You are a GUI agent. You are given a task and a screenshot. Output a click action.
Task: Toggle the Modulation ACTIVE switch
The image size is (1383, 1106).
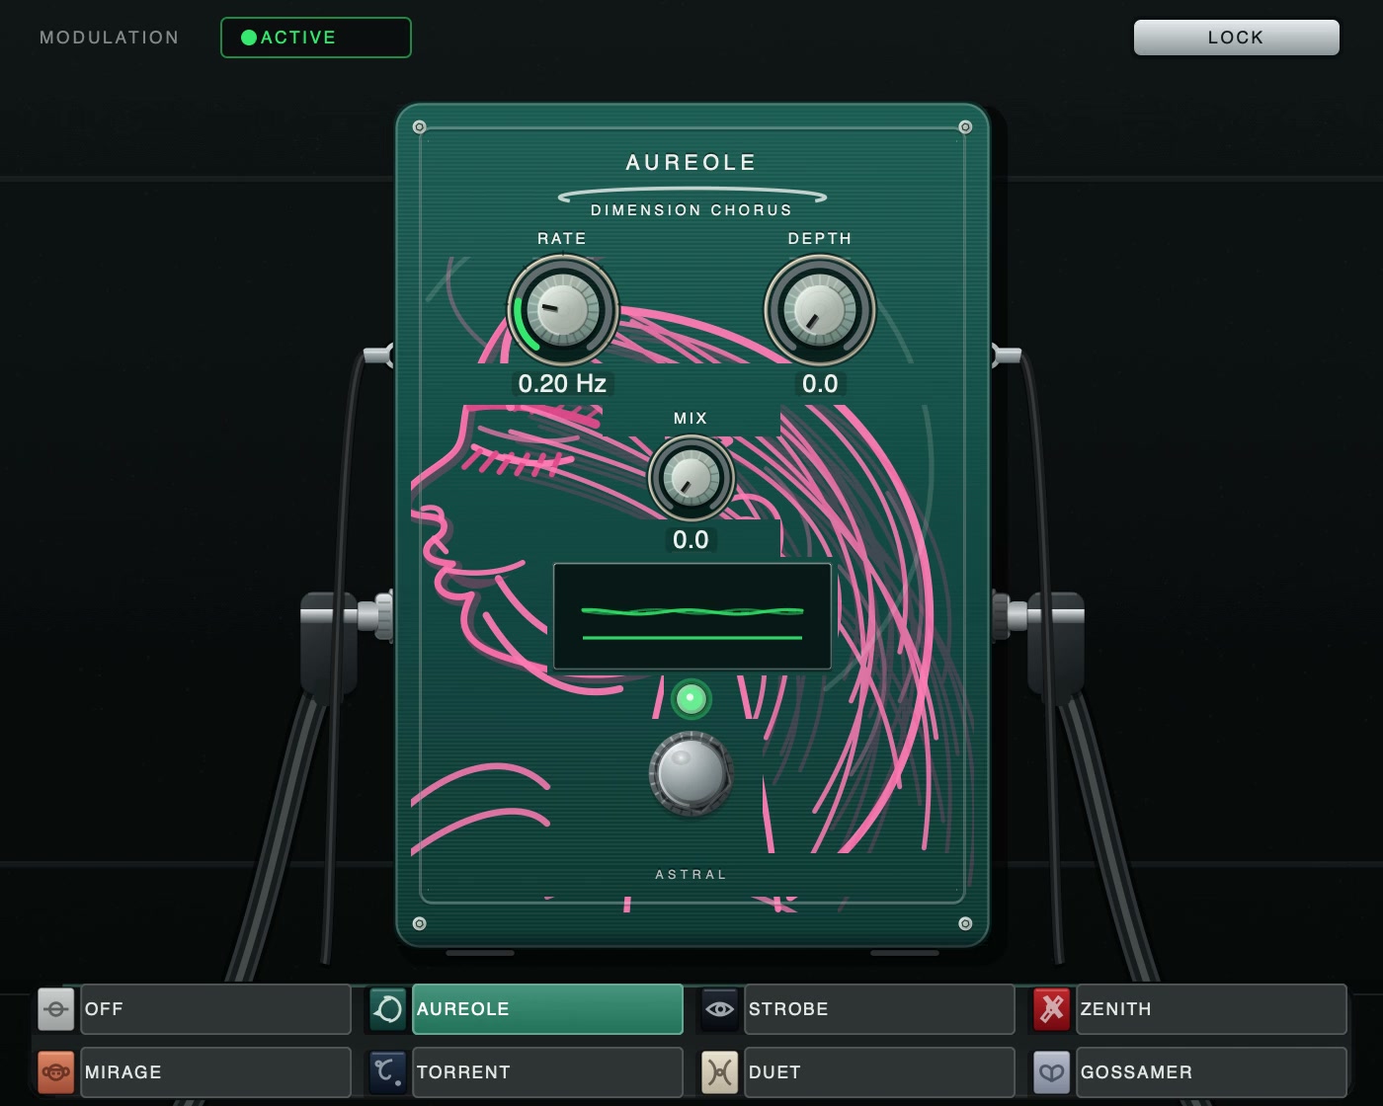[x=316, y=38]
